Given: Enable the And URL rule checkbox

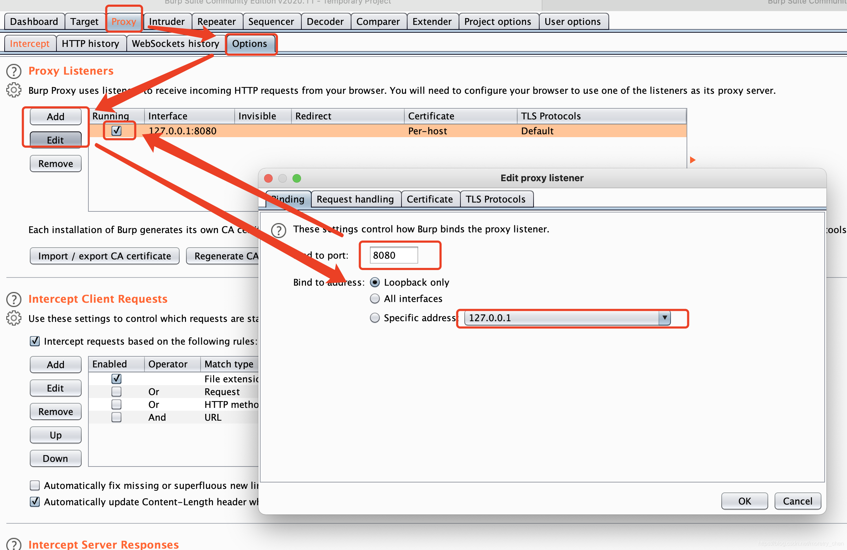Looking at the screenshot, I should coord(116,417).
